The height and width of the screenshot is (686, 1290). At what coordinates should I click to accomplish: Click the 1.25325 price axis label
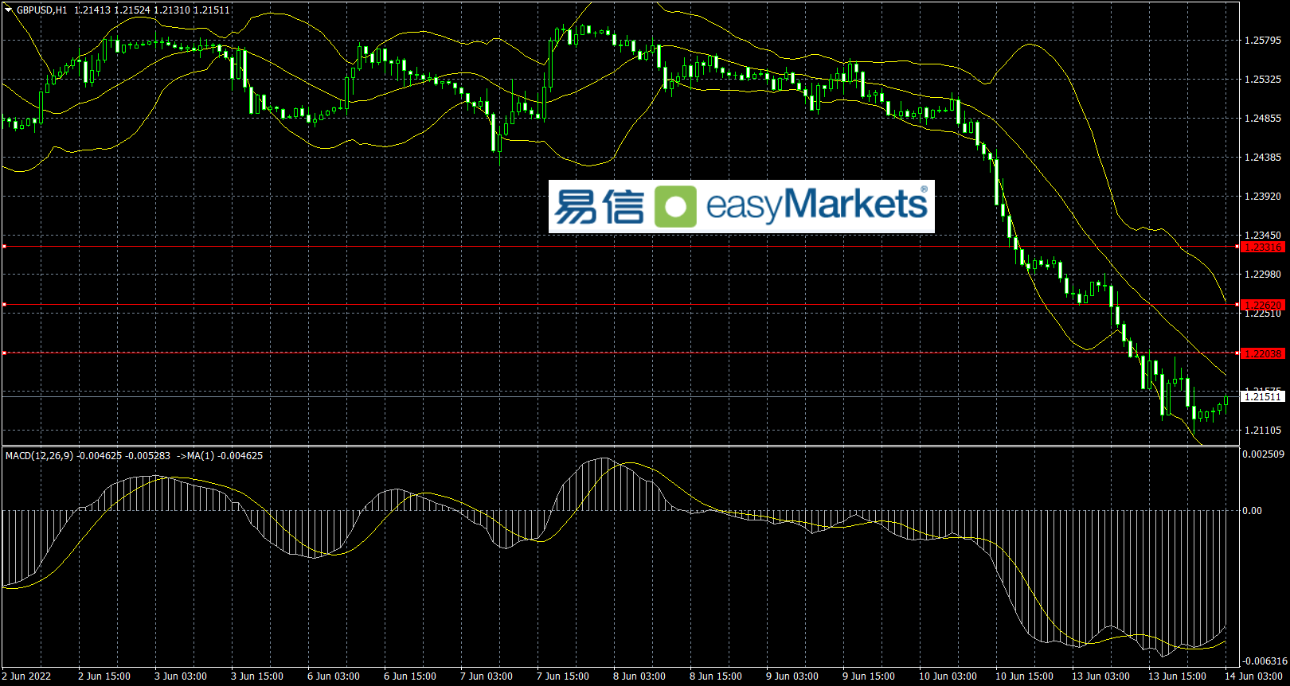(1263, 80)
